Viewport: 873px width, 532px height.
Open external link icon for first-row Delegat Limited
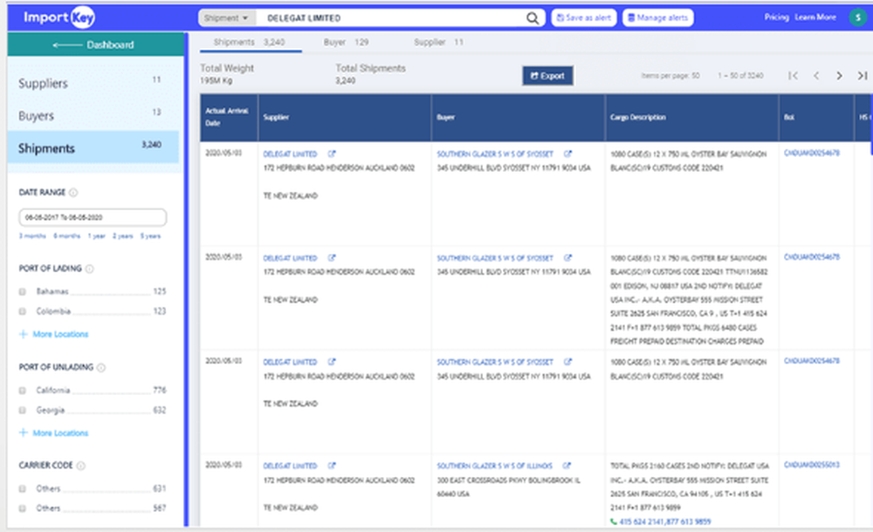[332, 153]
